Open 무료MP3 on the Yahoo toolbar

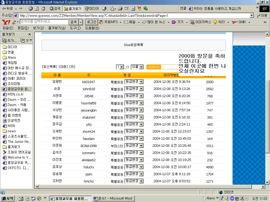(108, 22)
